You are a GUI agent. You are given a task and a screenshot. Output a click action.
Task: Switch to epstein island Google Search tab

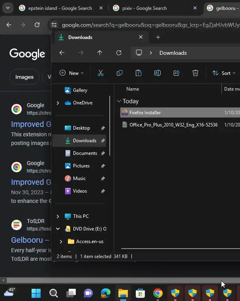[60, 8]
